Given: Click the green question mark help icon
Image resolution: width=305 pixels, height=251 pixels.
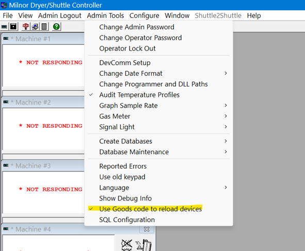Looking at the screenshot, I should point(56,26).
